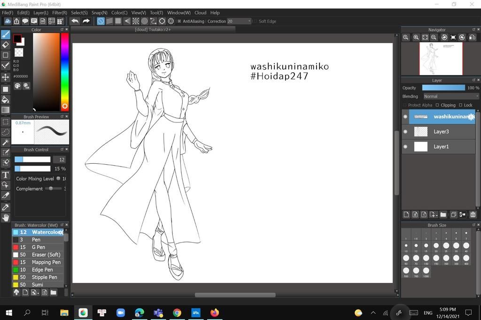Select the Eraser tool in left toolbar
This screenshot has height=320, width=481.
[6, 45]
